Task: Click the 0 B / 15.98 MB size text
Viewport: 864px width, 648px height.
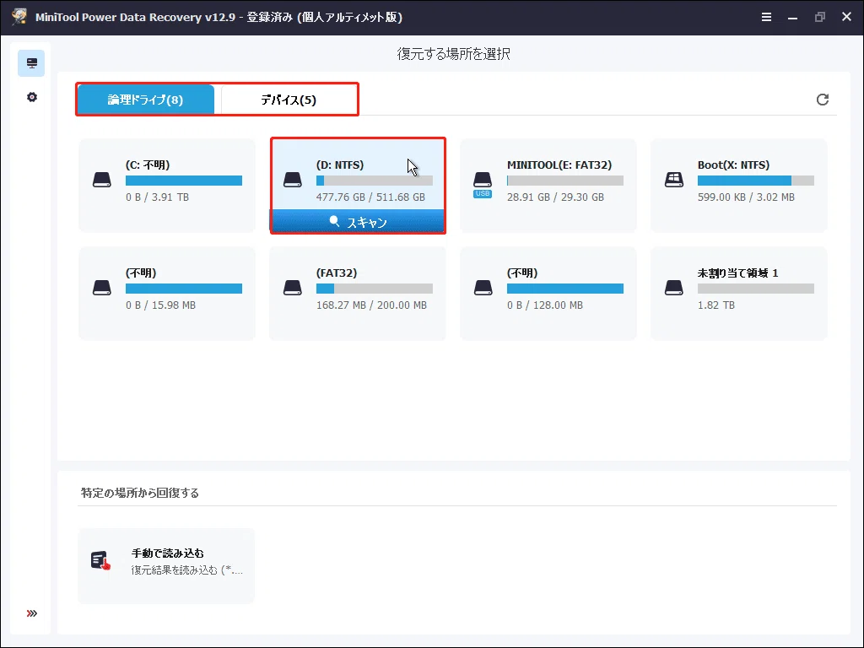Action: 160,305
